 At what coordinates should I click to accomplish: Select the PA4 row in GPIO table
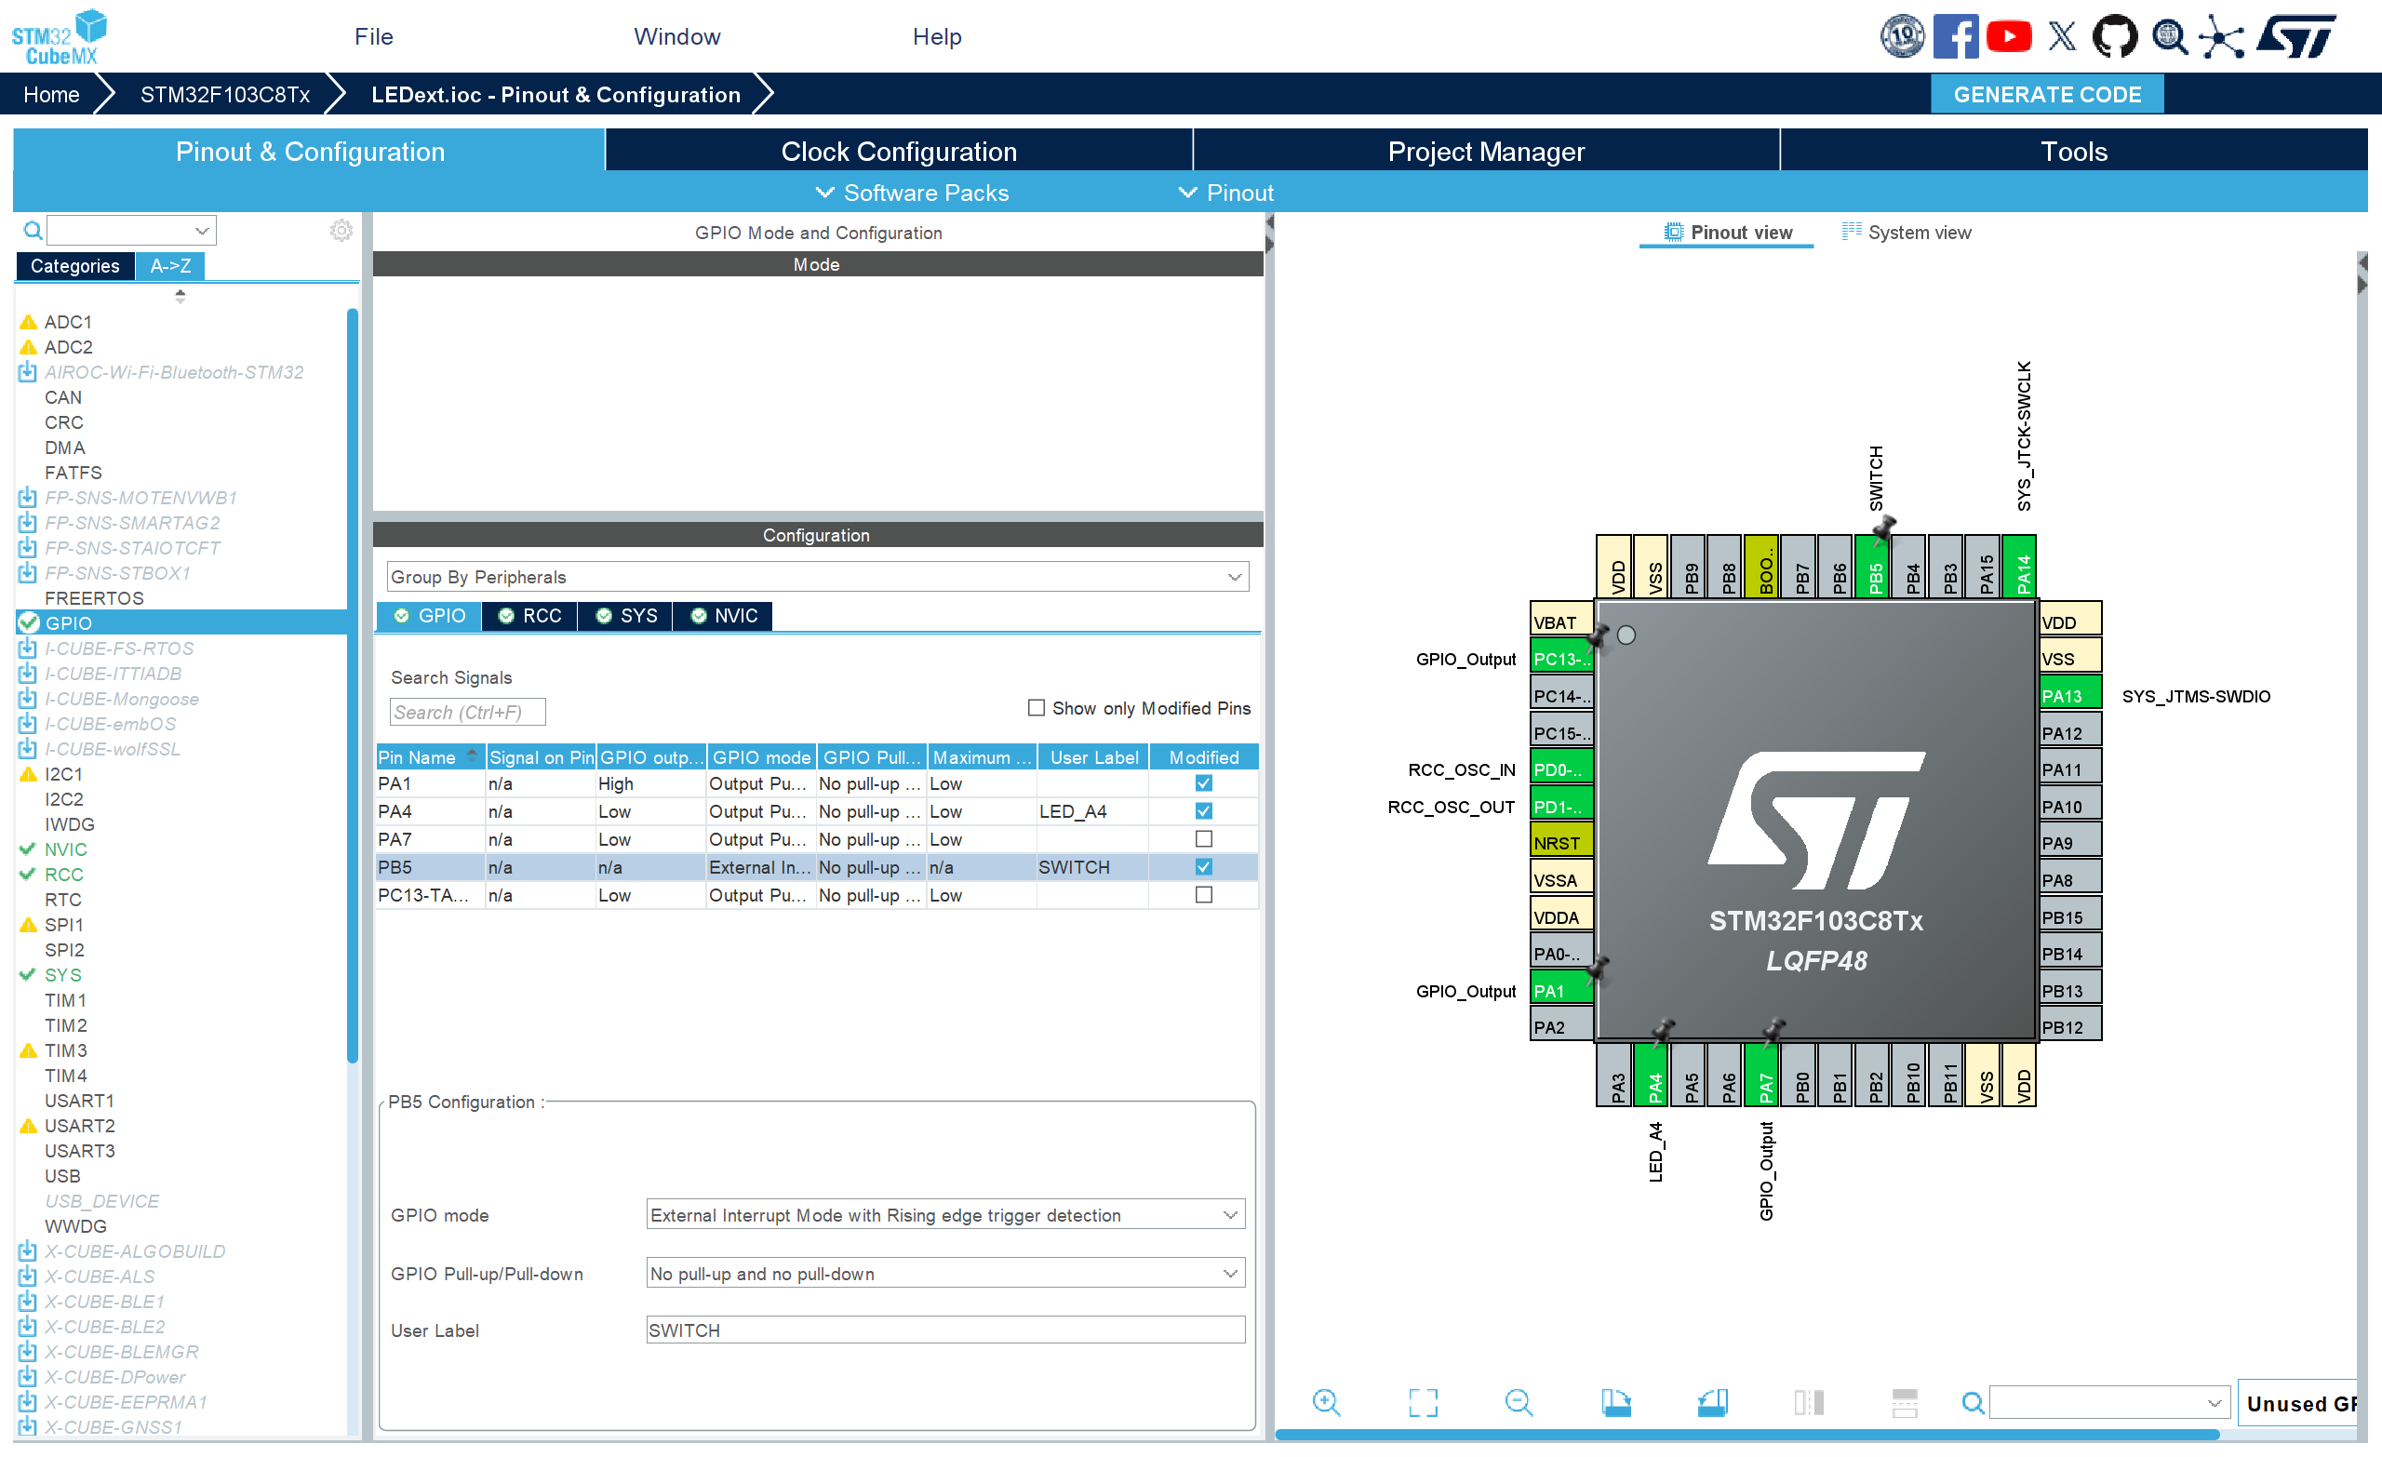[x=817, y=811]
